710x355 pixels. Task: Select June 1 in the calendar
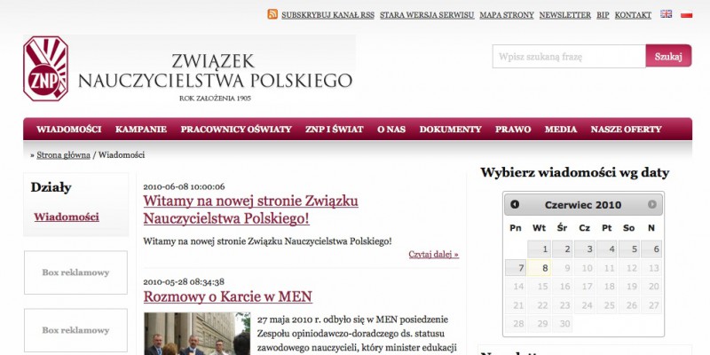(540, 248)
